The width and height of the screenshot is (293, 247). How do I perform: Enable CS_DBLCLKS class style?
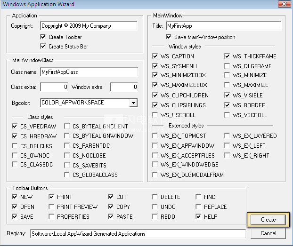(x=15, y=146)
